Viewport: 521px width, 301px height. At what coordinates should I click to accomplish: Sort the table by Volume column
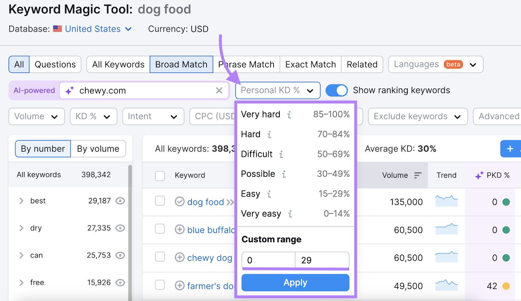pos(418,175)
